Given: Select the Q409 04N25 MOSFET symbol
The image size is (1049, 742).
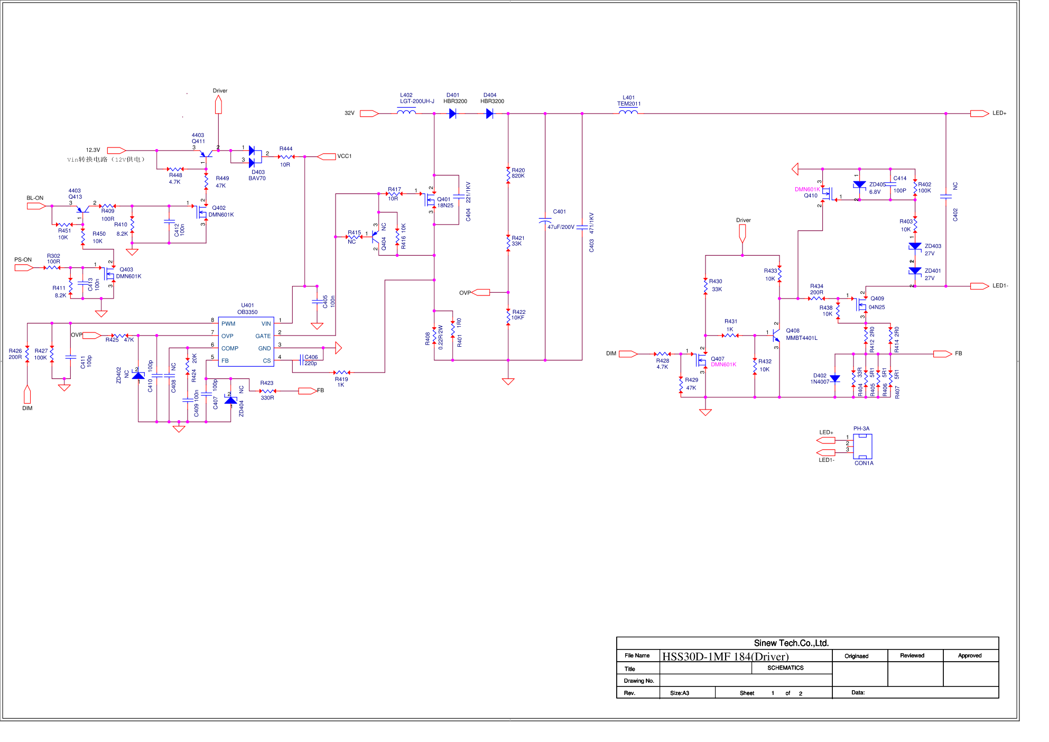Looking at the screenshot, I should [862, 305].
